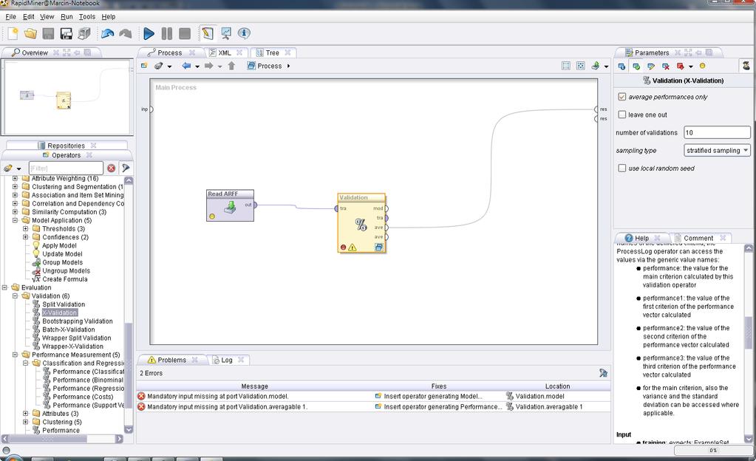The width and height of the screenshot is (756, 461).
Task: Click the grey forward arrow in Process panel
Action: [x=208, y=66]
